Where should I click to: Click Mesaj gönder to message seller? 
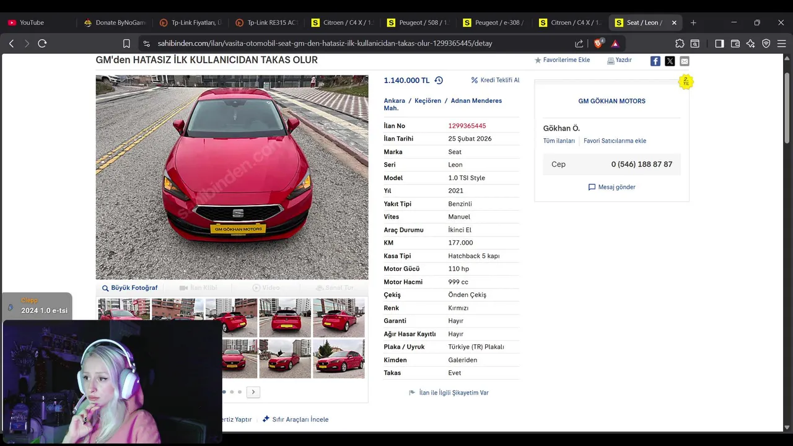612,187
